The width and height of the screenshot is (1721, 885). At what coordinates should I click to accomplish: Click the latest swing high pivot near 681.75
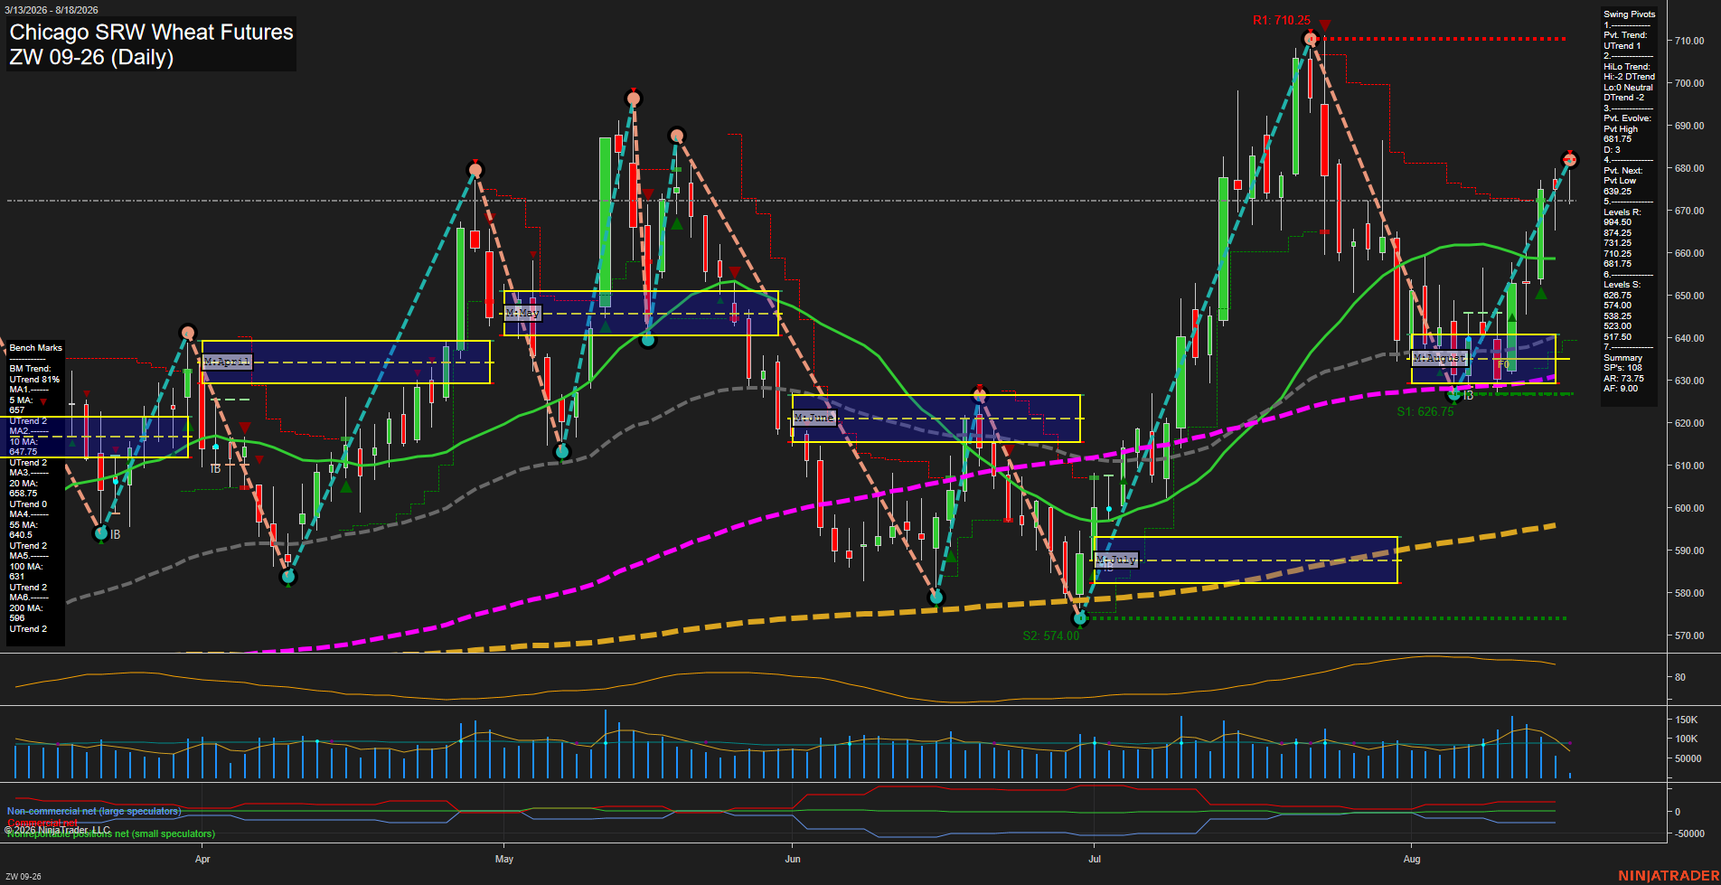pos(1570,160)
